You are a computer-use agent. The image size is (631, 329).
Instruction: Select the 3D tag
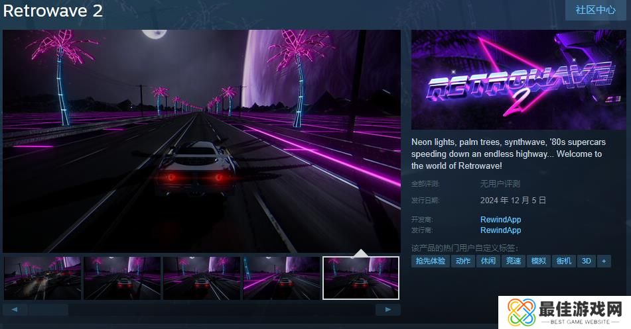pyautogui.click(x=586, y=261)
